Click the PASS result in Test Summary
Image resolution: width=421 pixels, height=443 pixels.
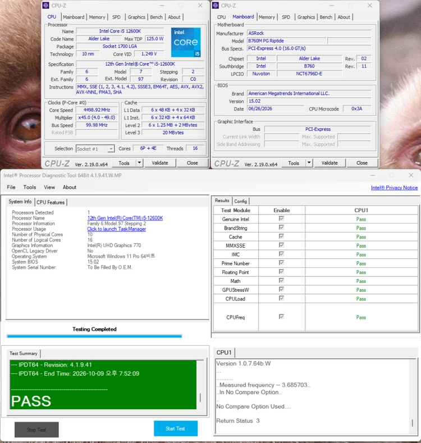coord(31,401)
